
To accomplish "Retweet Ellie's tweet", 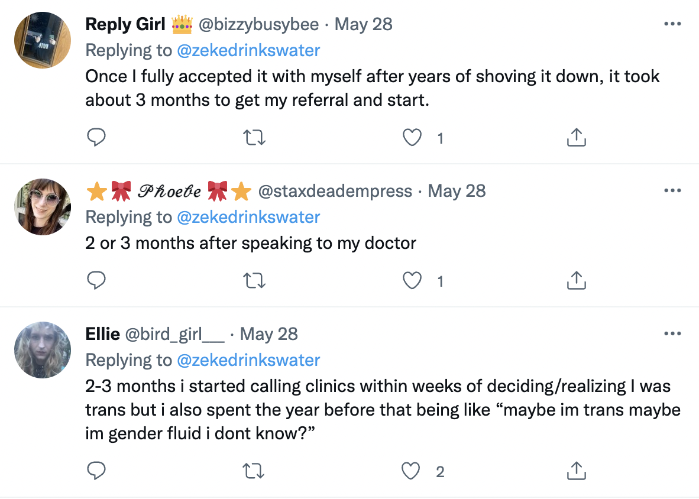I will (255, 471).
